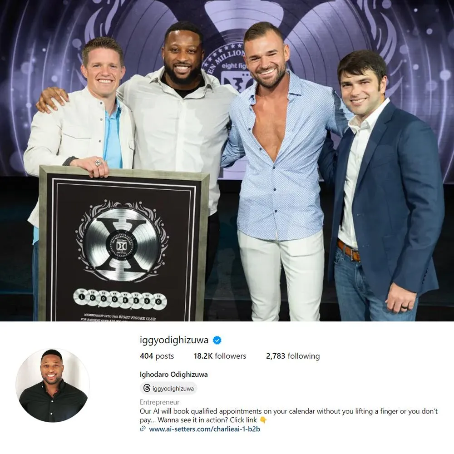Open the ai-setters.com website link

204,429
